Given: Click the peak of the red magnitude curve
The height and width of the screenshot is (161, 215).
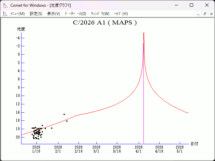Looking at the screenshot, I should pos(144,33).
